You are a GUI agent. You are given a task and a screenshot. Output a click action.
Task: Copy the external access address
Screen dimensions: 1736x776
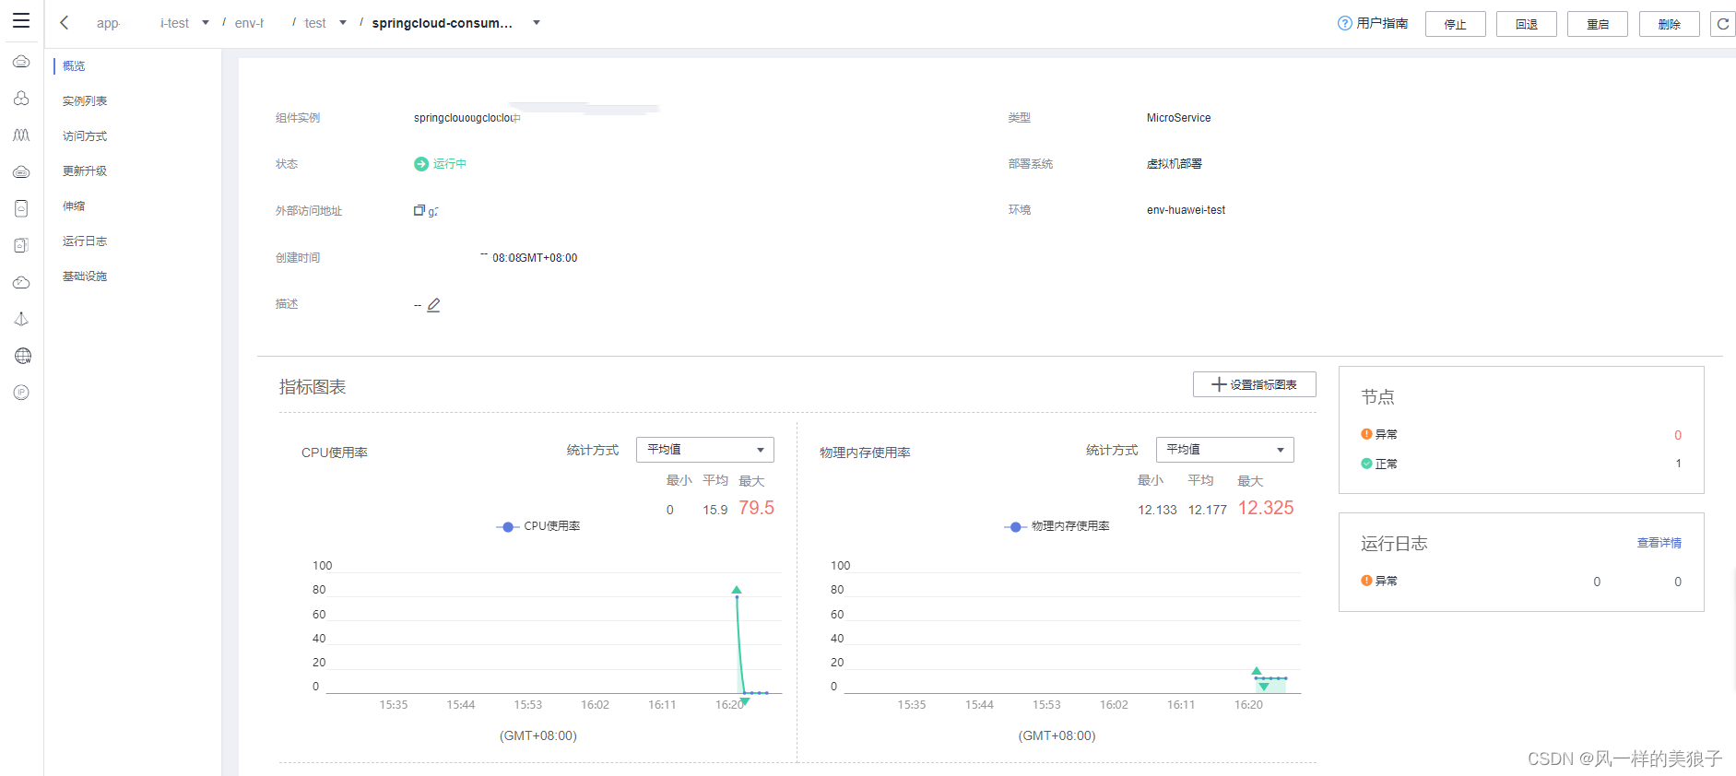point(419,210)
